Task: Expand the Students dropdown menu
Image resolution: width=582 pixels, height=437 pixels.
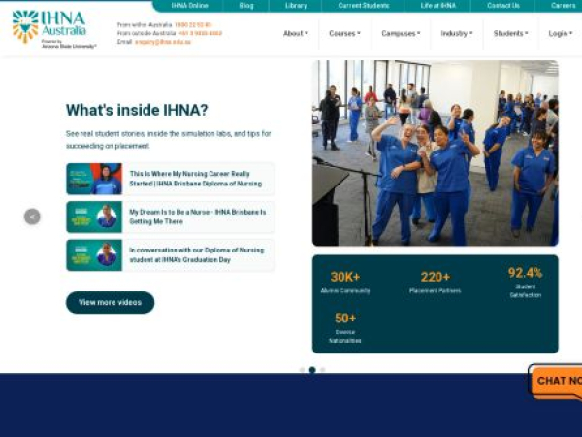Action: click(x=511, y=33)
